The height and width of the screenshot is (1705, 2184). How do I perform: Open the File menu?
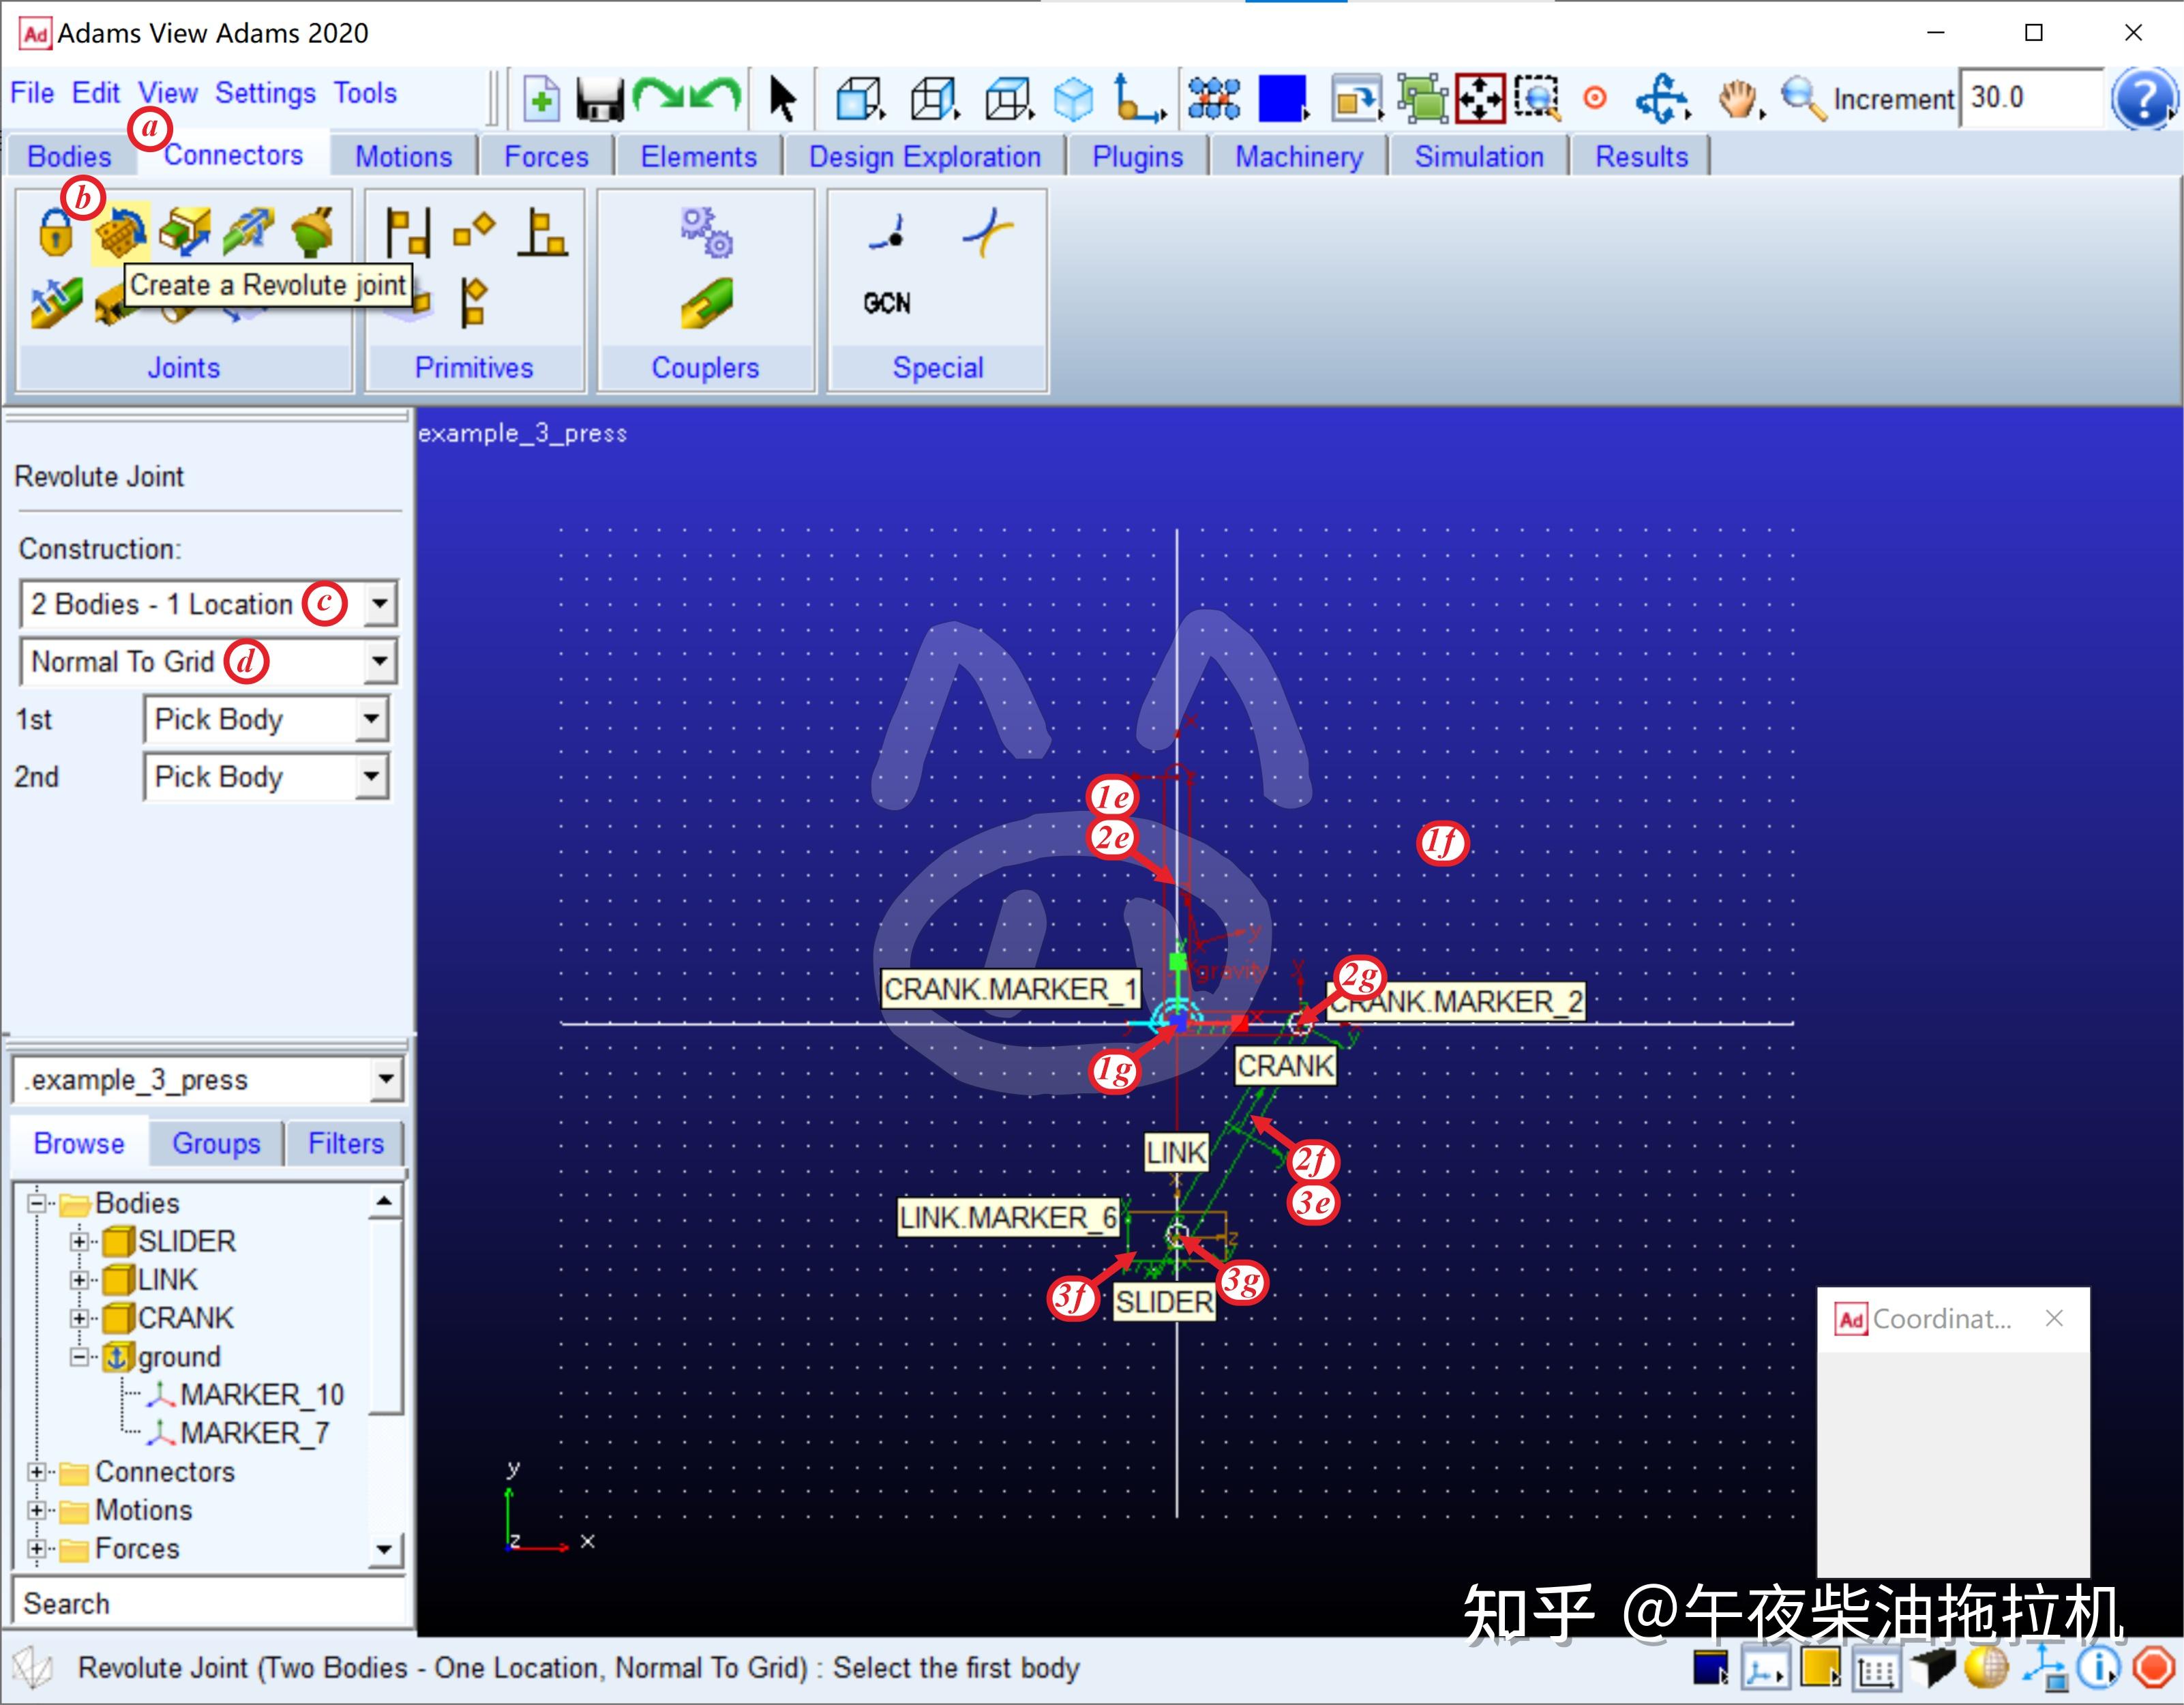click(32, 93)
